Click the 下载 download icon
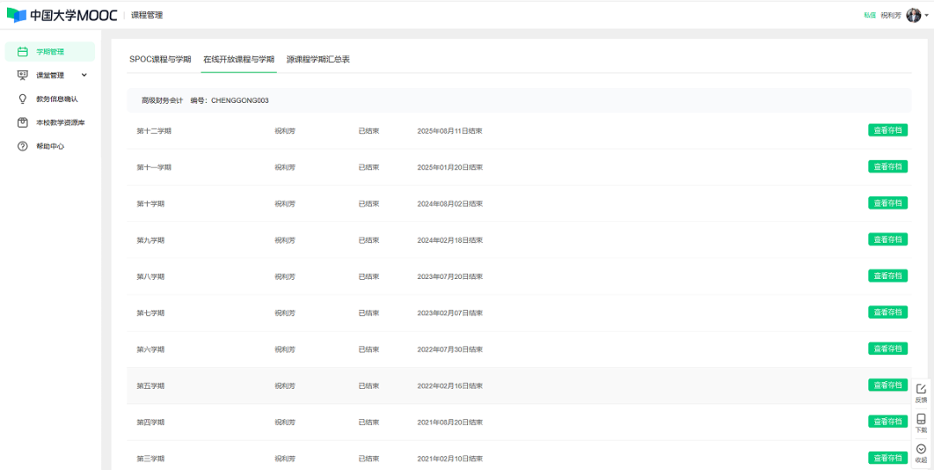Screen dimensions: 934x470 point(921,419)
